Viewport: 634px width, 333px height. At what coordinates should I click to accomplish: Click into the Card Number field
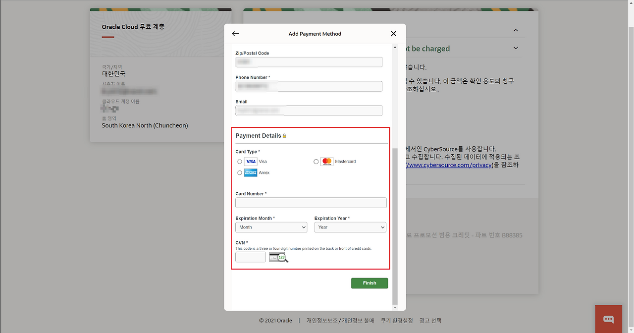click(311, 203)
